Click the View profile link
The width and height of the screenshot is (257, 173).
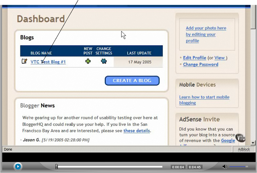tap(220, 58)
